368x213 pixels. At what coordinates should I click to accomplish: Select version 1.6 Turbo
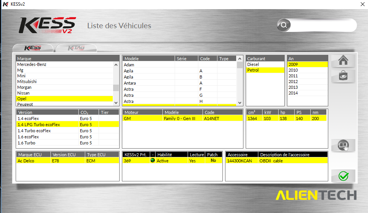pos(68,143)
